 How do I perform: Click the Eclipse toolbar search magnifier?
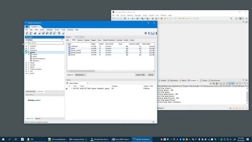point(231,19)
